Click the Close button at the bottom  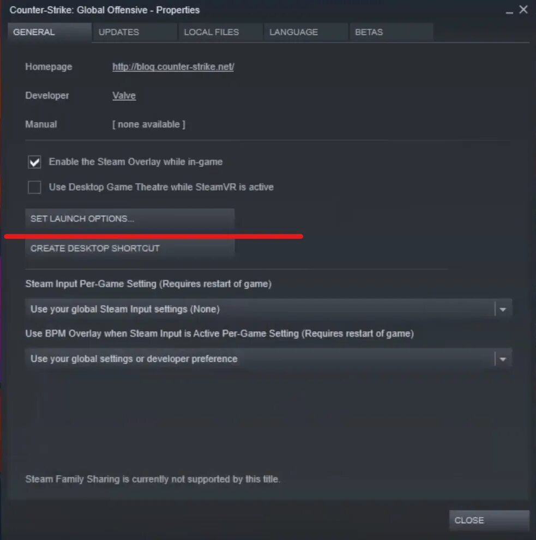pos(489,520)
